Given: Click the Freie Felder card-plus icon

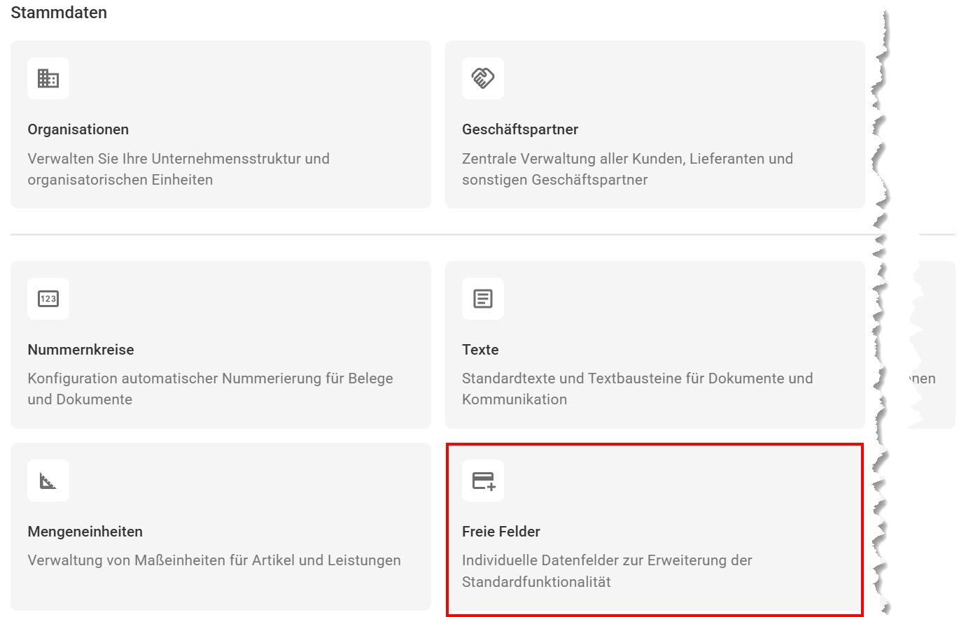Looking at the screenshot, I should pyautogui.click(x=483, y=481).
